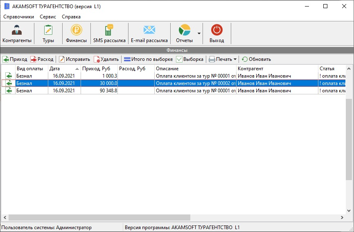
Task: Sort by Дата column header
Action: click(x=64, y=69)
